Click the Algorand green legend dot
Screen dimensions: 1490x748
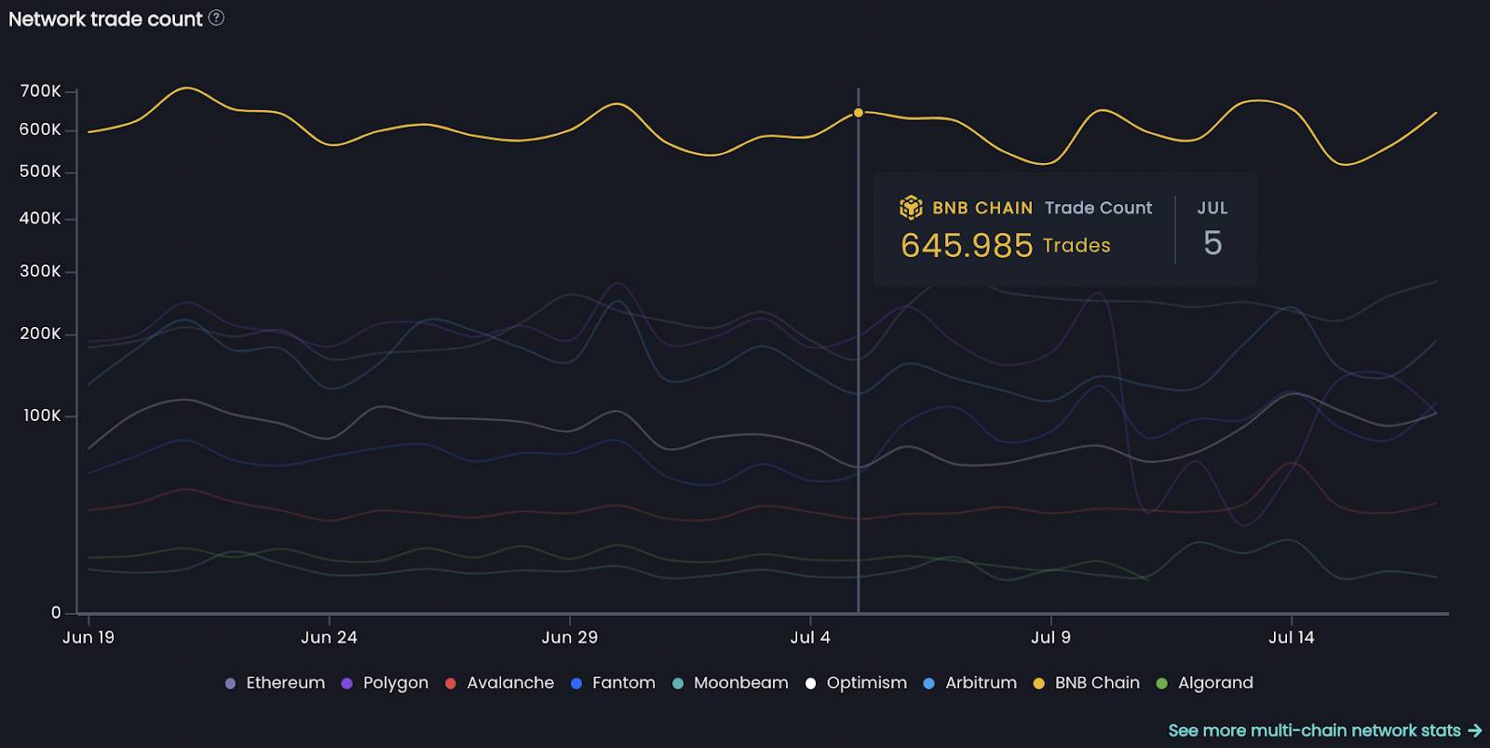(1161, 684)
